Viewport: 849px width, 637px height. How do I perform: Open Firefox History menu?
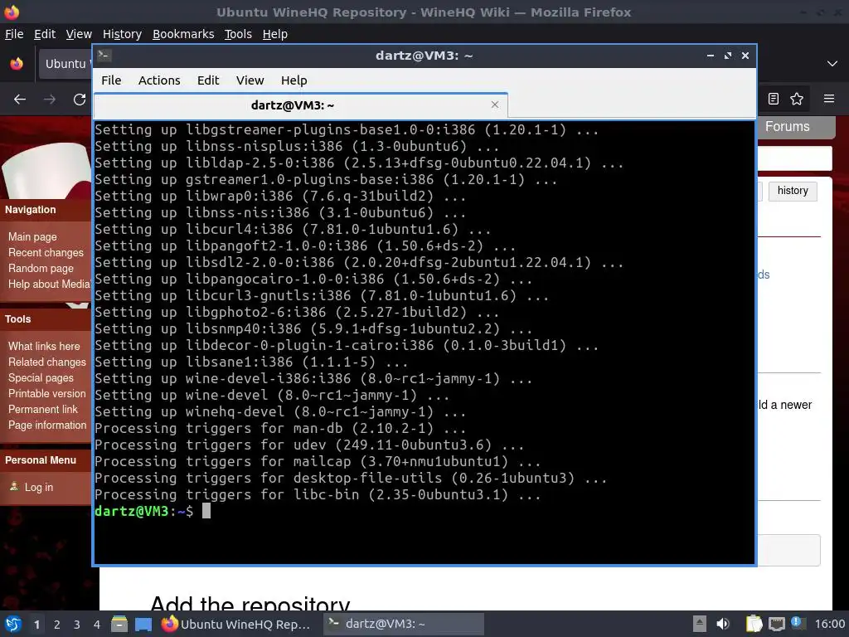[x=122, y=34]
